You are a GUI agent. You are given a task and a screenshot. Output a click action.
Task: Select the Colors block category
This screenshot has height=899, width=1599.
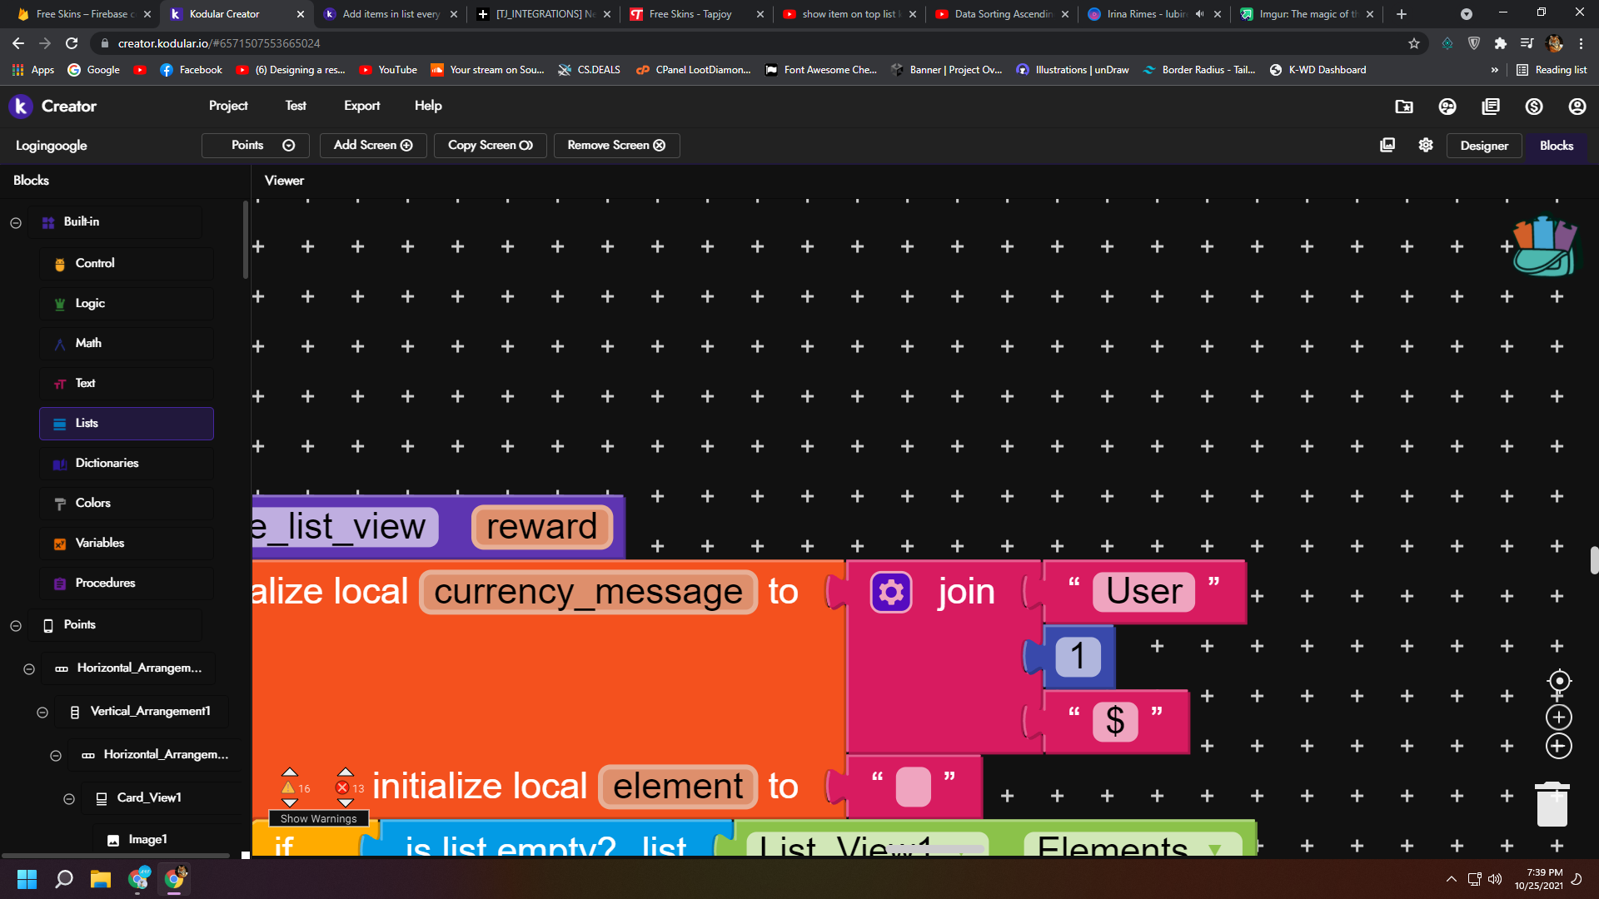tap(92, 503)
